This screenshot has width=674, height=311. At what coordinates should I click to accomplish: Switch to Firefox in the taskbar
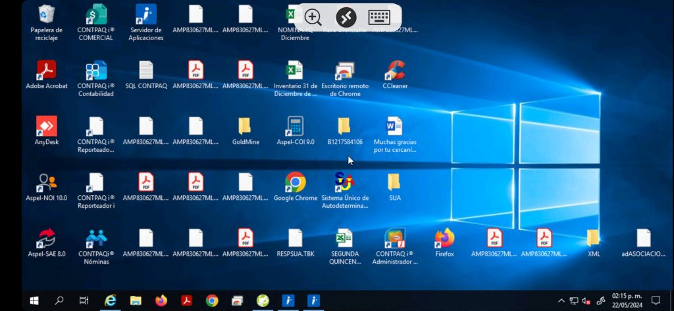(161, 300)
